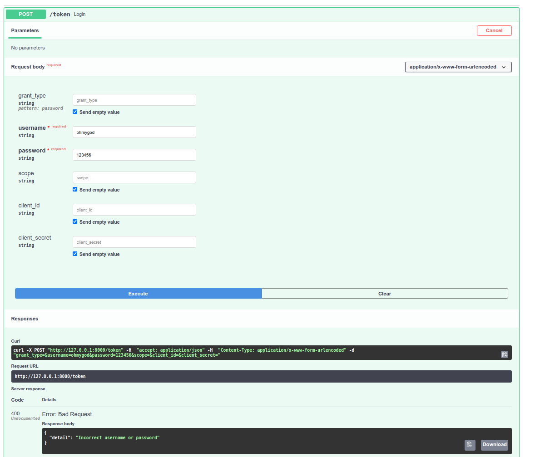
Task: Download the response body
Action: (x=494, y=445)
